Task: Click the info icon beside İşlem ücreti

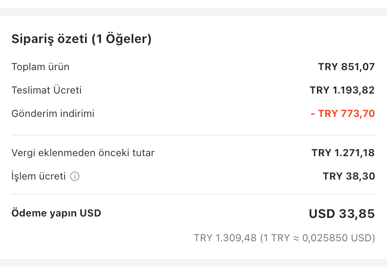Action: (x=75, y=177)
